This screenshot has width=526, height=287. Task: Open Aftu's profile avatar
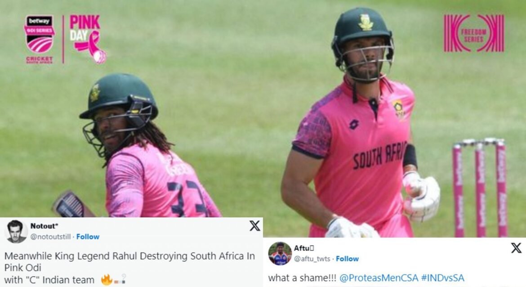[280, 253]
